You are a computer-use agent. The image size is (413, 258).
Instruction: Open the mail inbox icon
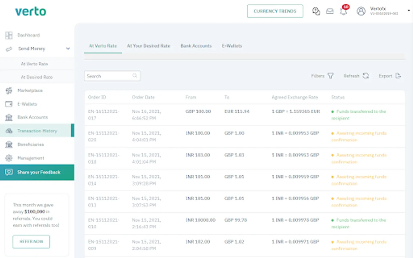[330, 11]
